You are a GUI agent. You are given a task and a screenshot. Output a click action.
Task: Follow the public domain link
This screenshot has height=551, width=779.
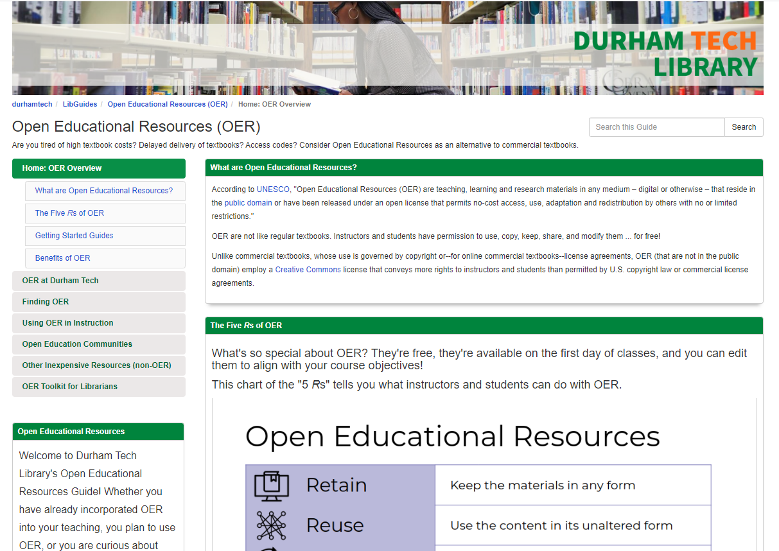(249, 203)
